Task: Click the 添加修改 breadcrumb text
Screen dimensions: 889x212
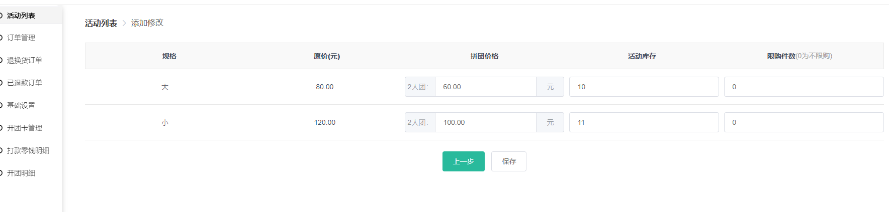Action: [147, 23]
